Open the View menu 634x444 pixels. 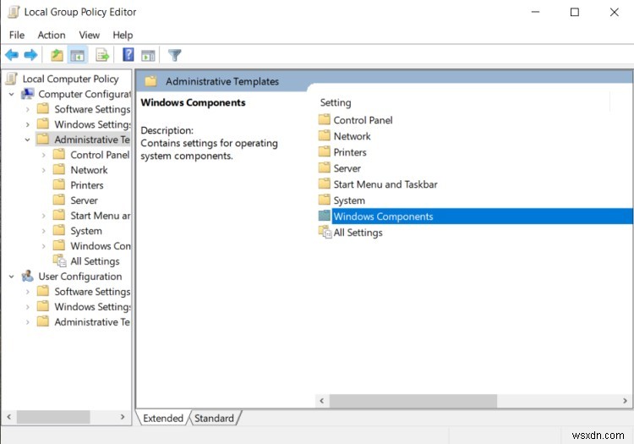(89, 36)
